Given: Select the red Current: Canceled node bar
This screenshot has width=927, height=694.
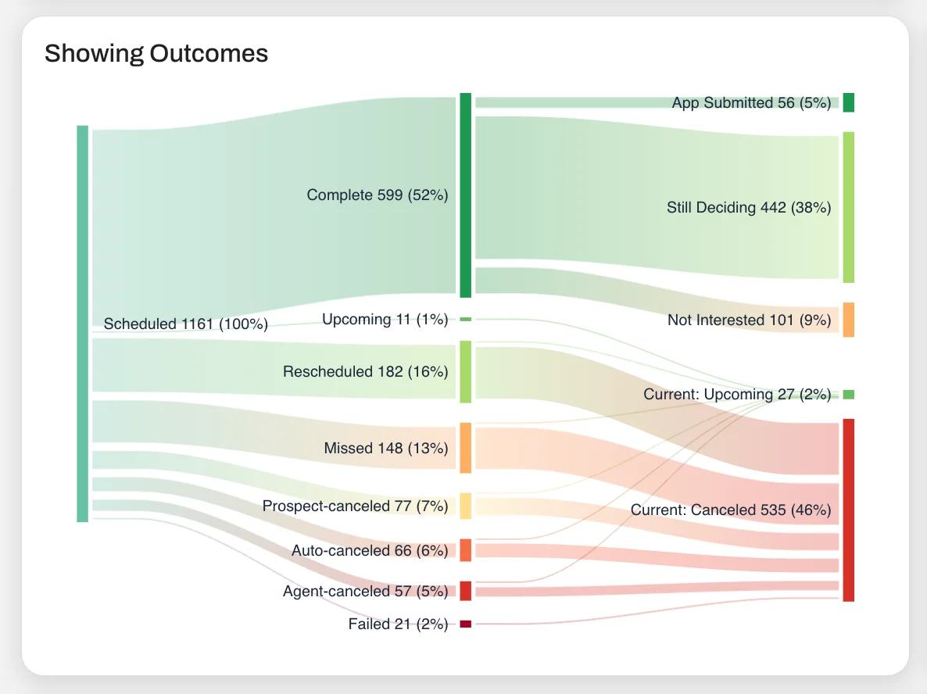Looking at the screenshot, I should (x=848, y=510).
